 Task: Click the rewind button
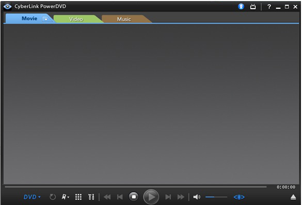coord(107,197)
